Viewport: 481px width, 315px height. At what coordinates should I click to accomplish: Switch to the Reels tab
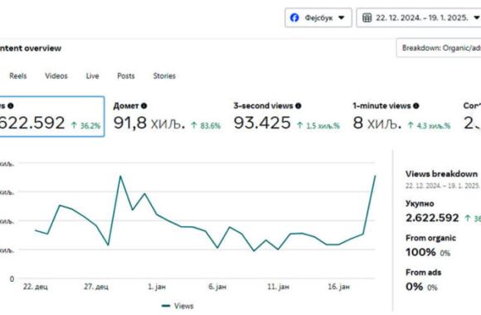pyautogui.click(x=18, y=75)
